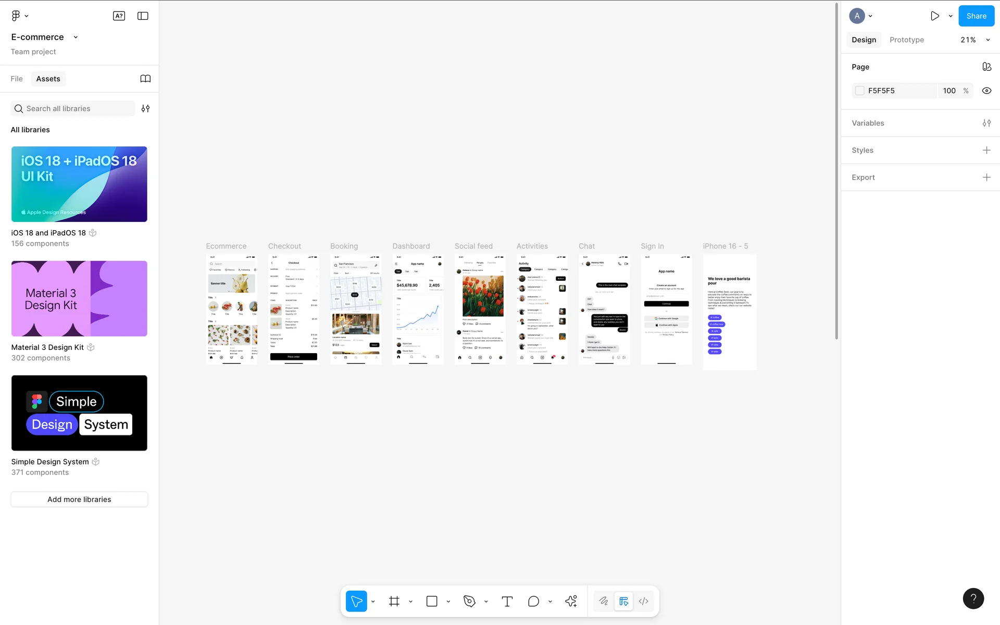Select the Text tool
1000x625 pixels.
507,602
